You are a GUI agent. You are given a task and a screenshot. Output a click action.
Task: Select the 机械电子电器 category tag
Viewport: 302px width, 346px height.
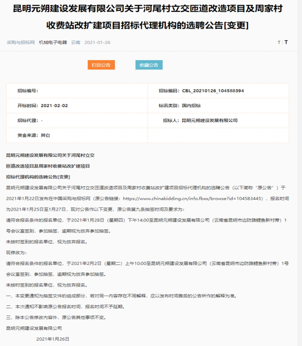click(53, 42)
